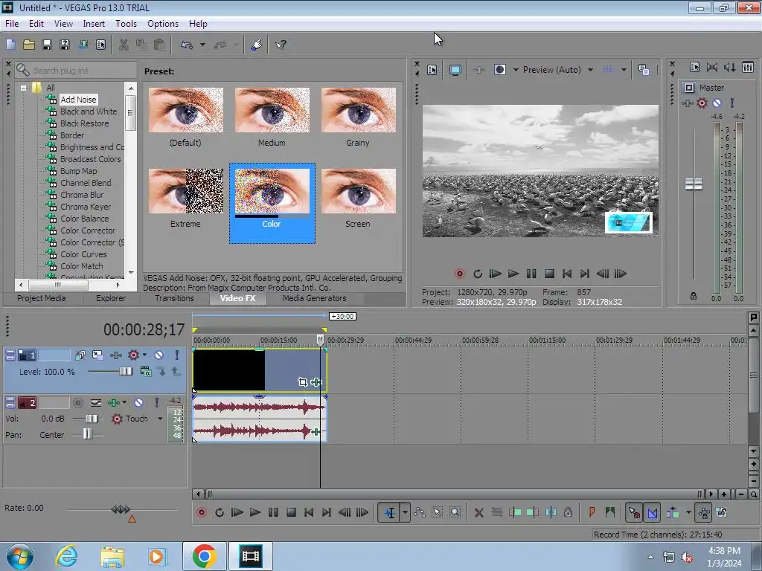Open the What's This help icon
Image resolution: width=762 pixels, height=571 pixels.
[x=281, y=45]
